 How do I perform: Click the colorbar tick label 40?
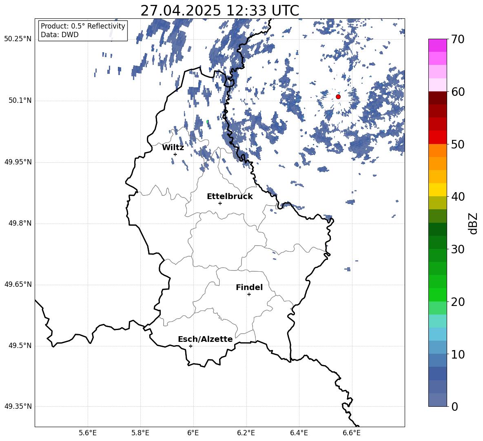click(x=458, y=197)
